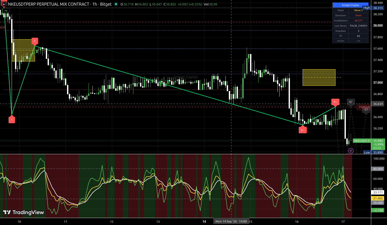This screenshot has height=225, width=387.
Task: Open symbol search via NKEUSDTPERP title
Action: coord(49,4)
